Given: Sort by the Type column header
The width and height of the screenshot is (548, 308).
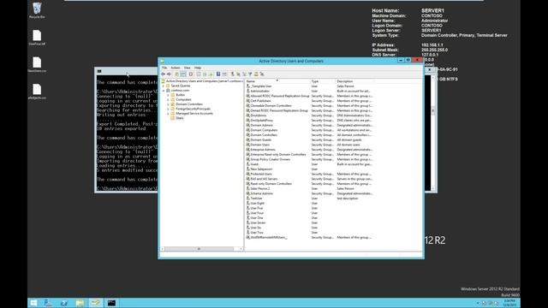Looking at the screenshot, I should [x=323, y=81].
